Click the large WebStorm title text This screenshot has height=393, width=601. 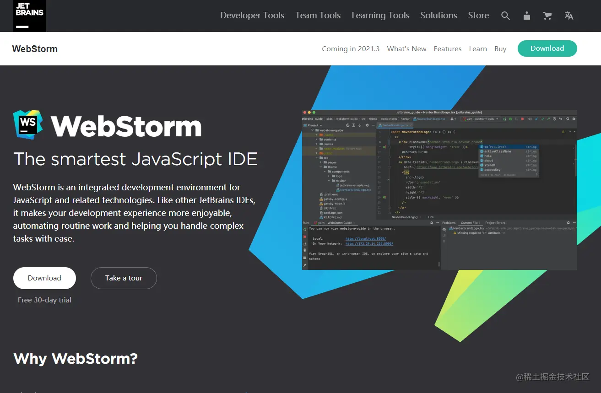pyautogui.click(x=126, y=126)
